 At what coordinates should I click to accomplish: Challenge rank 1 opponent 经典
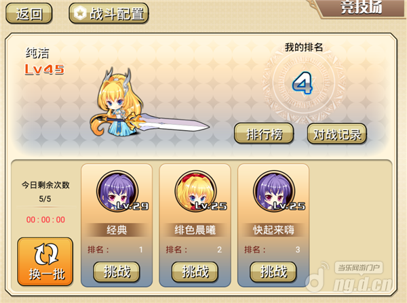(x=117, y=272)
